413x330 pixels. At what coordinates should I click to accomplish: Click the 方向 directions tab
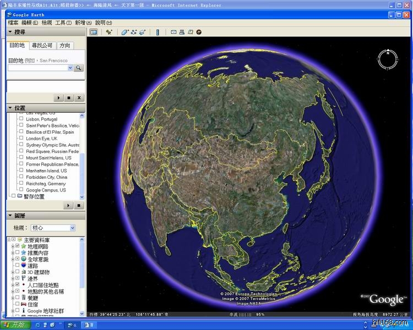point(65,45)
